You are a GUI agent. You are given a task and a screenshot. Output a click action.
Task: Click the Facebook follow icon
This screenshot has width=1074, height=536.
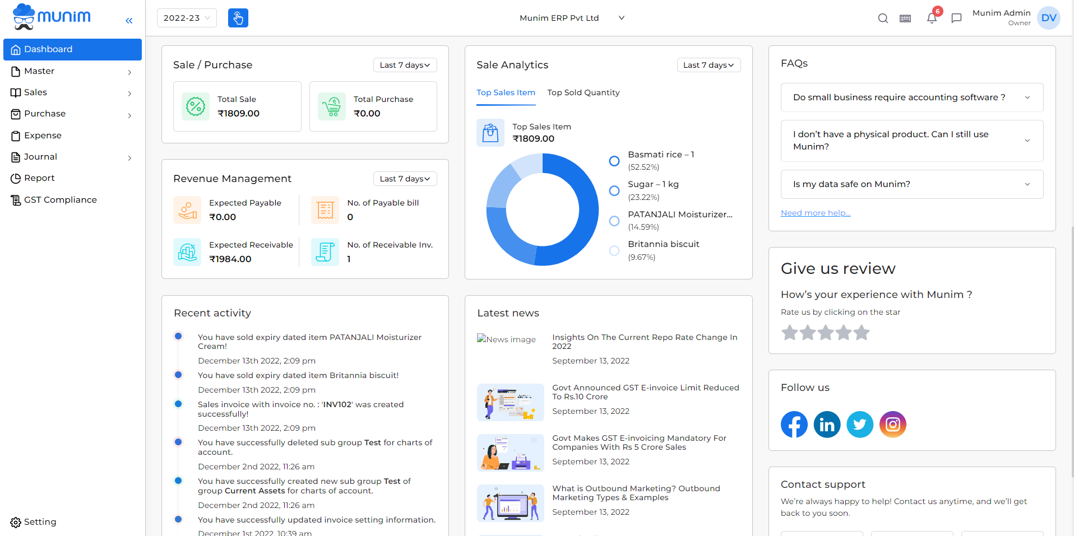click(794, 425)
